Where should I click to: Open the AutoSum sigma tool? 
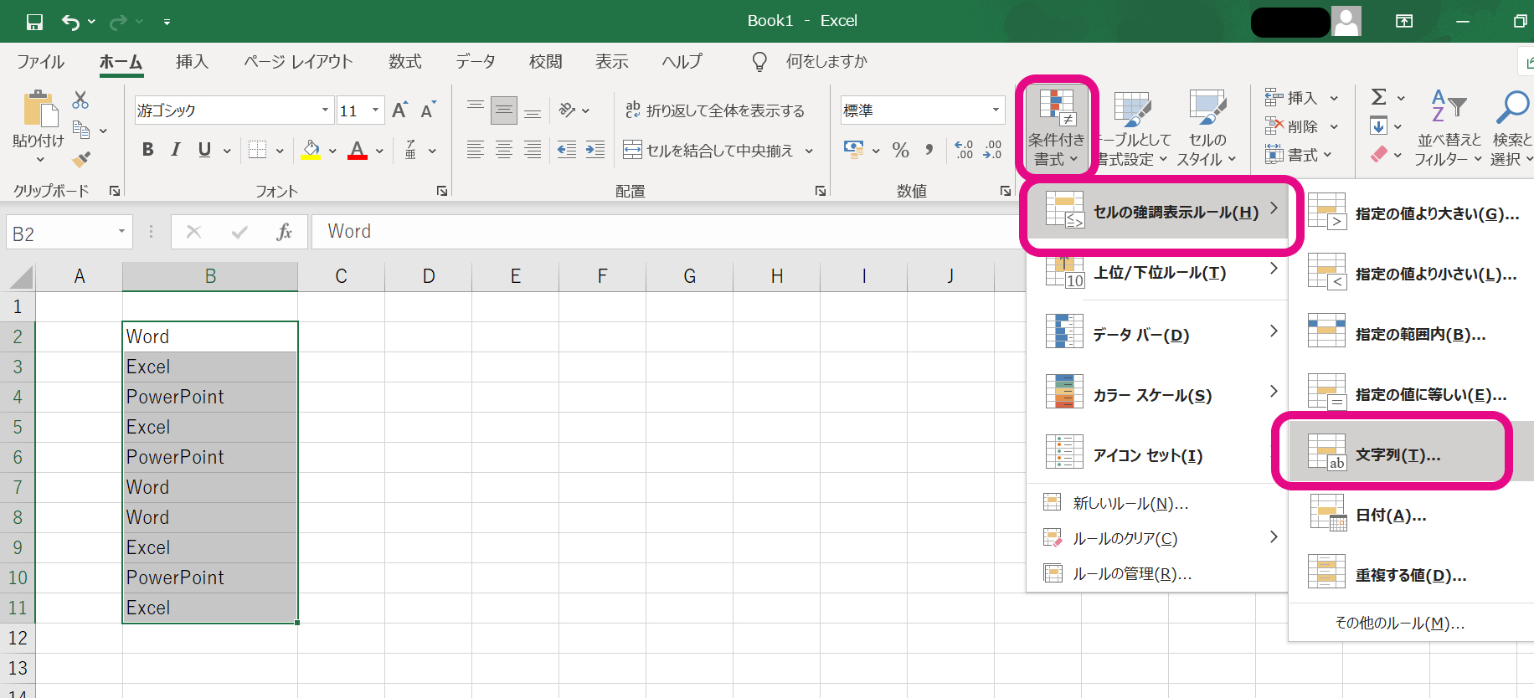tap(1379, 97)
